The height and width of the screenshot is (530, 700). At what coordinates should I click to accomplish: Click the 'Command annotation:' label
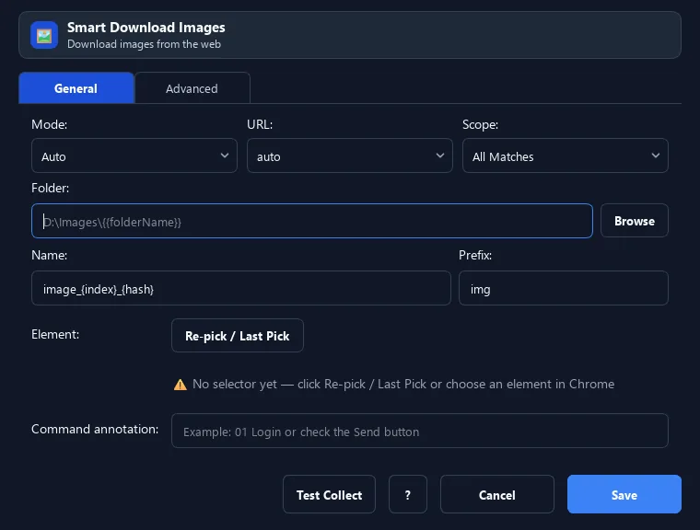click(95, 429)
